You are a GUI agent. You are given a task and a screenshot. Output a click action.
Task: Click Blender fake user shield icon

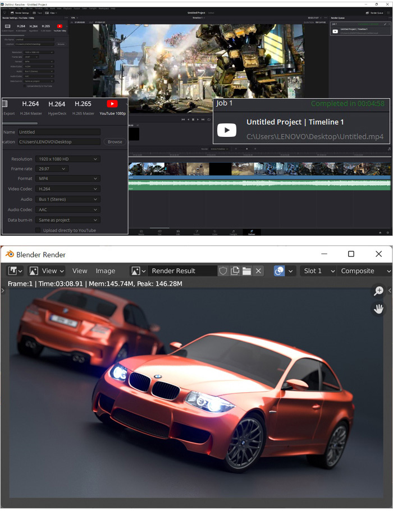[223, 271]
